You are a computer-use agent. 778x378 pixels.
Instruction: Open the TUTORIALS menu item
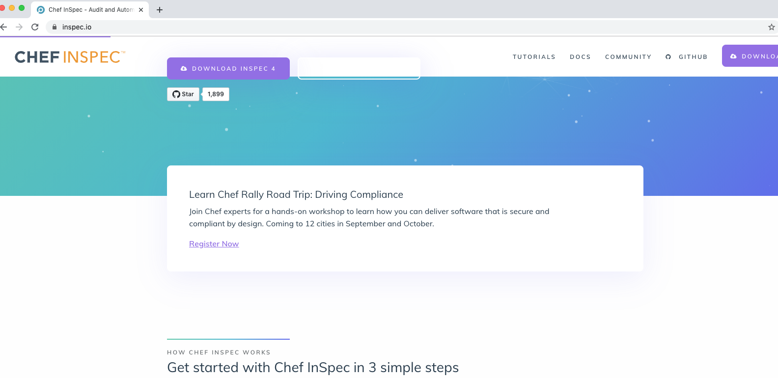[x=534, y=56]
